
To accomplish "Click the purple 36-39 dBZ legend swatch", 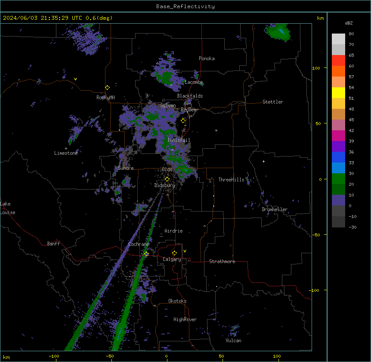I will pos(338,147).
